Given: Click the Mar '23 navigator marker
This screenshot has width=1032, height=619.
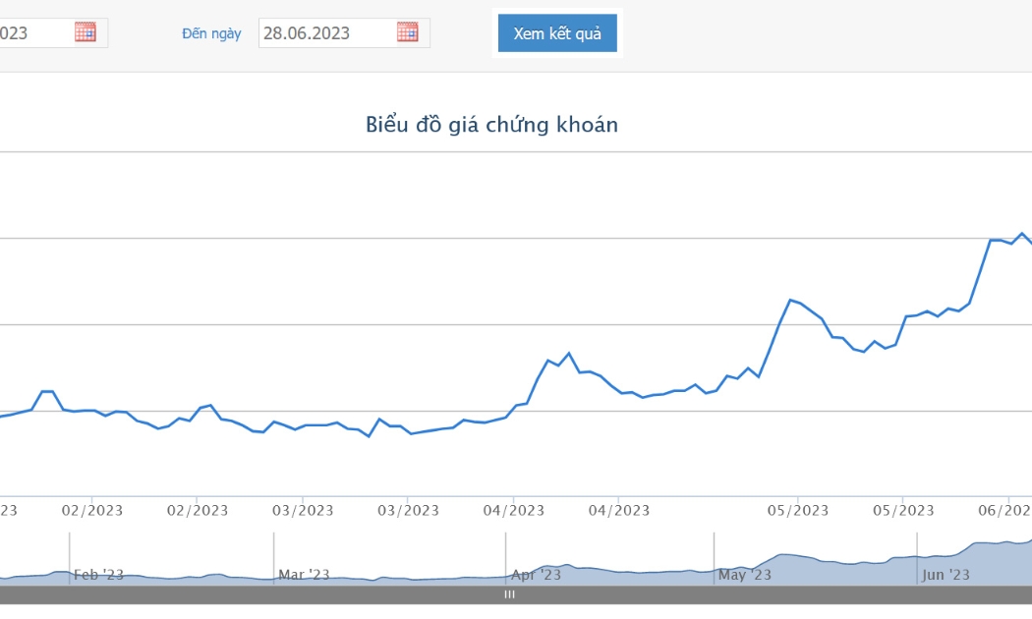Looking at the screenshot, I should pos(304,575).
